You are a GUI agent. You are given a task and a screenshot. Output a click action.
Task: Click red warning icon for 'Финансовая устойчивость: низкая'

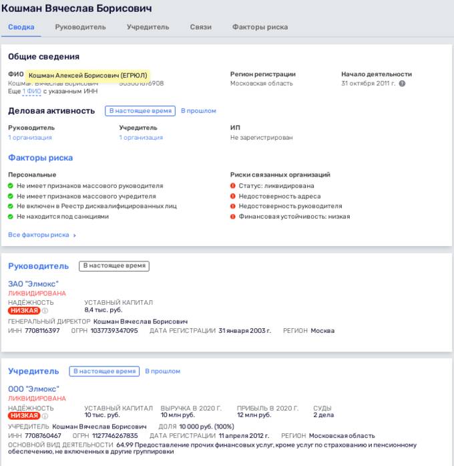tap(233, 217)
